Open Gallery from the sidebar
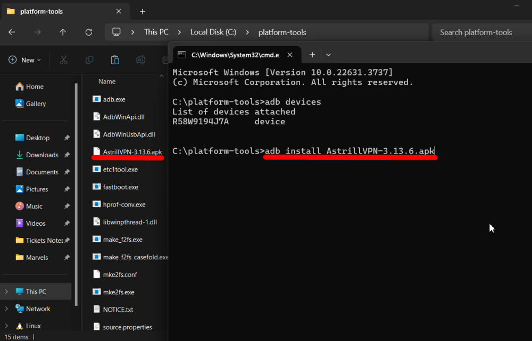532x341 pixels. click(35, 104)
